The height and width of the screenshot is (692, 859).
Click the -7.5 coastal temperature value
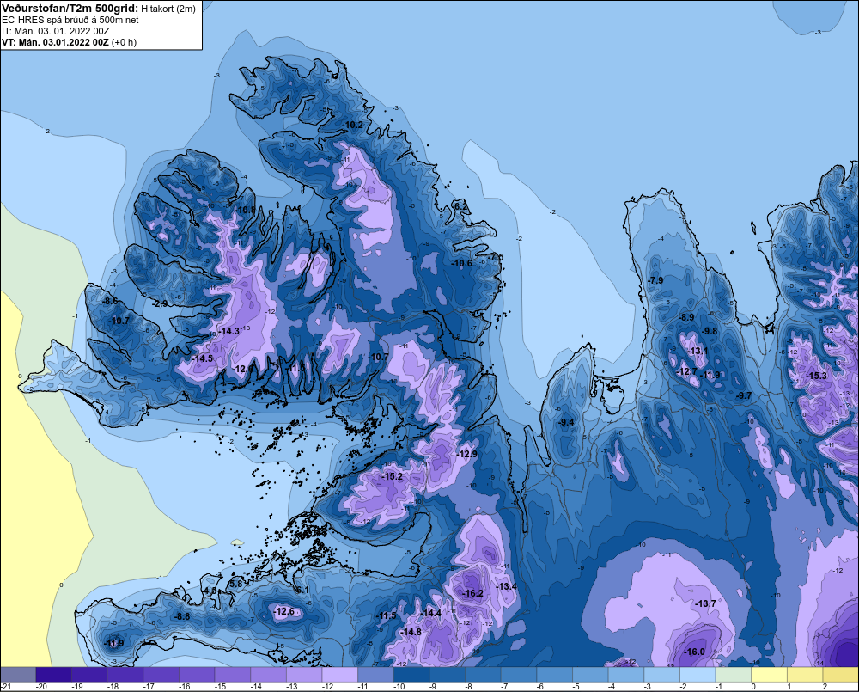pos(496,257)
